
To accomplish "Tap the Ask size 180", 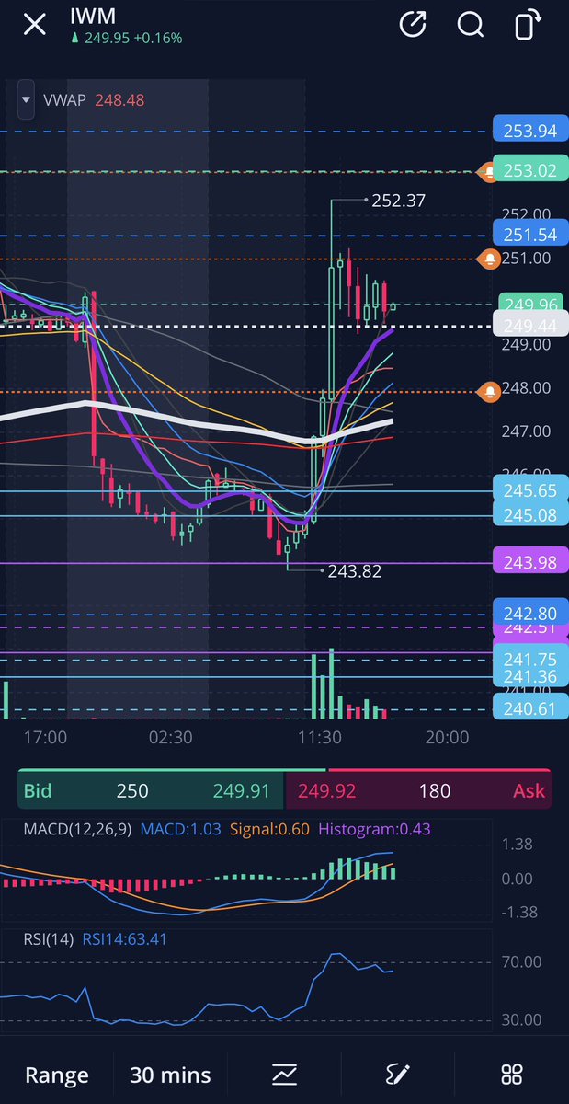I will click(435, 790).
